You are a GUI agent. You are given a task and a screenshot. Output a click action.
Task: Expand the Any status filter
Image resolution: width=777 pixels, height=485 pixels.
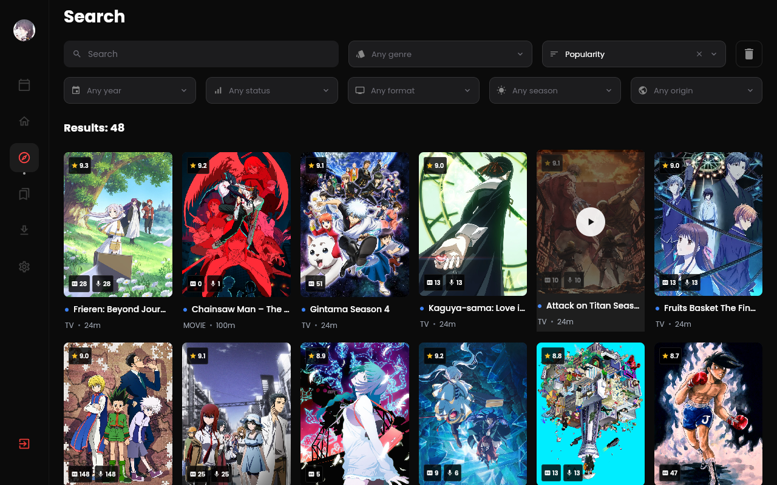[271, 90]
